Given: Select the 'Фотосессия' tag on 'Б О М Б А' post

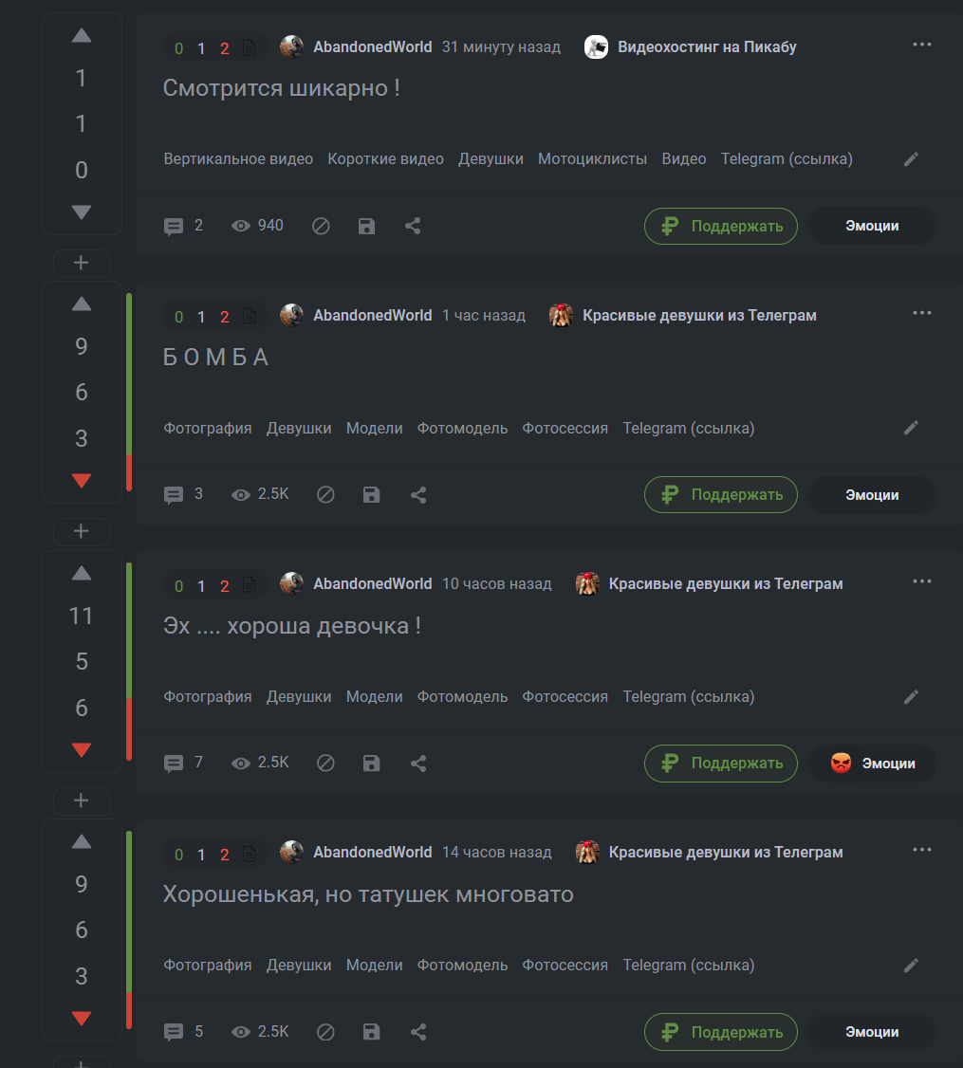Looking at the screenshot, I should tap(565, 429).
